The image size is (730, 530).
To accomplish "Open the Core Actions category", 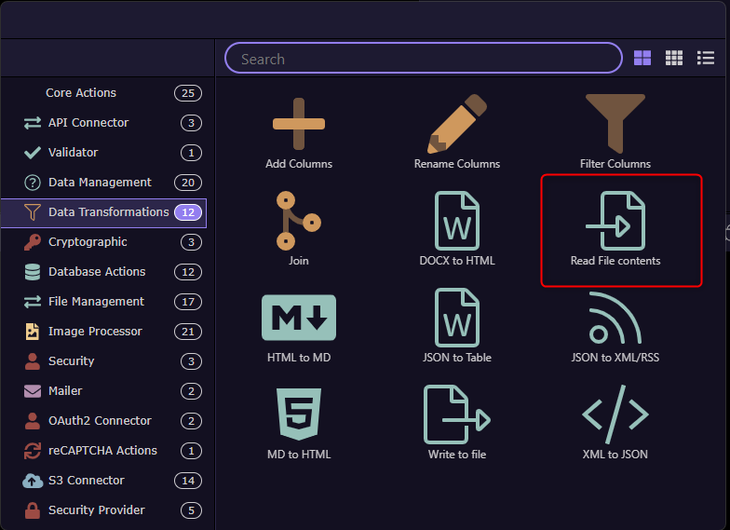I will [81, 93].
